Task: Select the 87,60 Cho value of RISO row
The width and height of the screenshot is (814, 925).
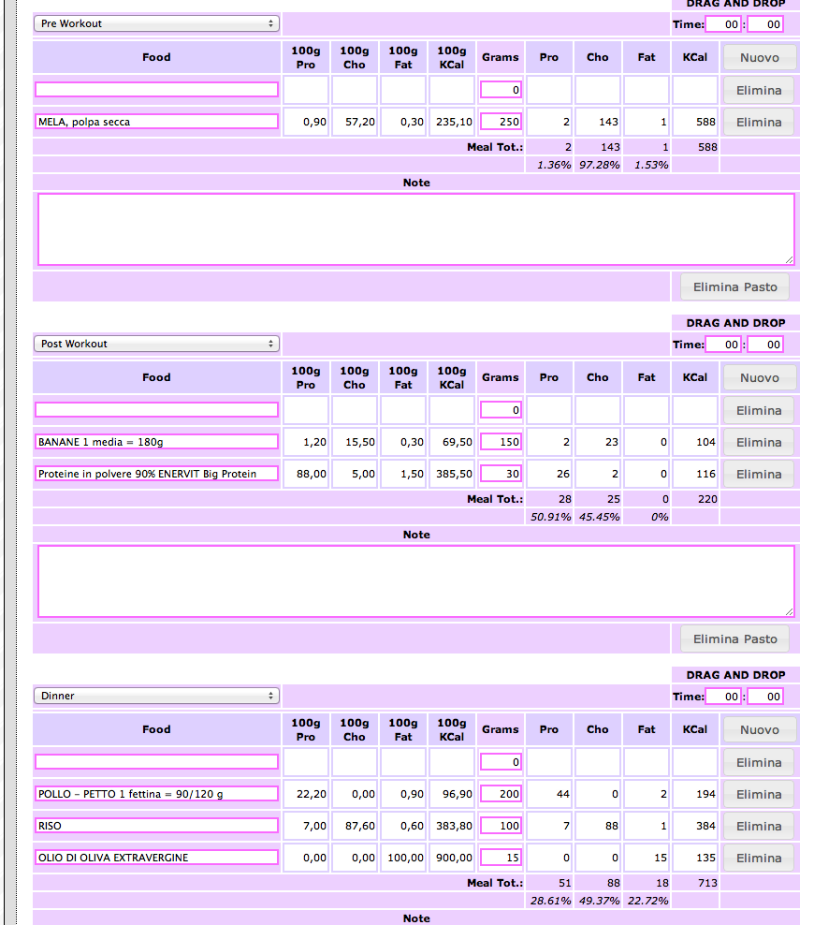Action: [360, 827]
